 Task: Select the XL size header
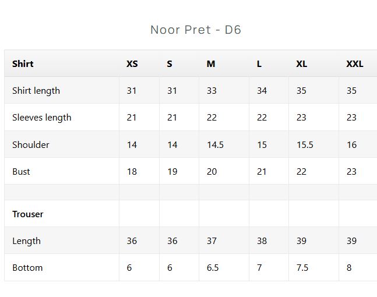pyautogui.click(x=301, y=64)
